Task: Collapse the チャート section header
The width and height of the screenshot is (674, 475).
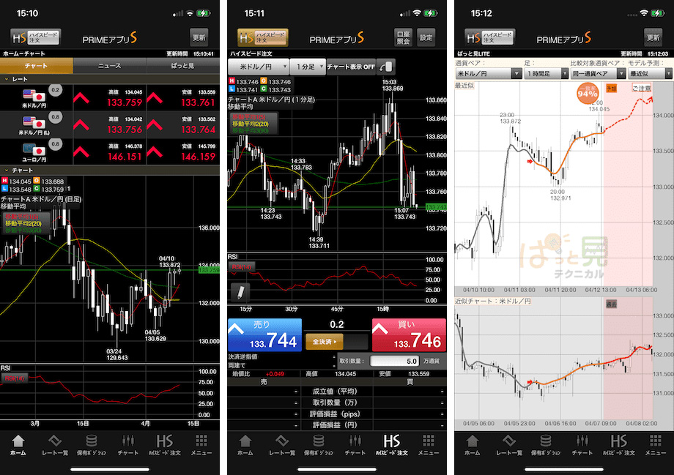Action: tap(110, 170)
